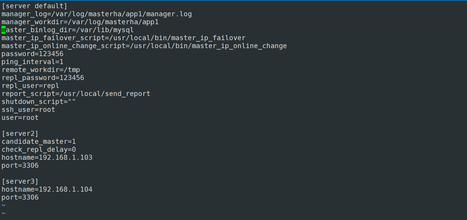Click the password=123456 line
The width and height of the screenshot is (467, 220).
click(x=33, y=54)
